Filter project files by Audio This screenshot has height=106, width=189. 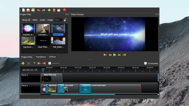pyautogui.click(x=42, y=20)
